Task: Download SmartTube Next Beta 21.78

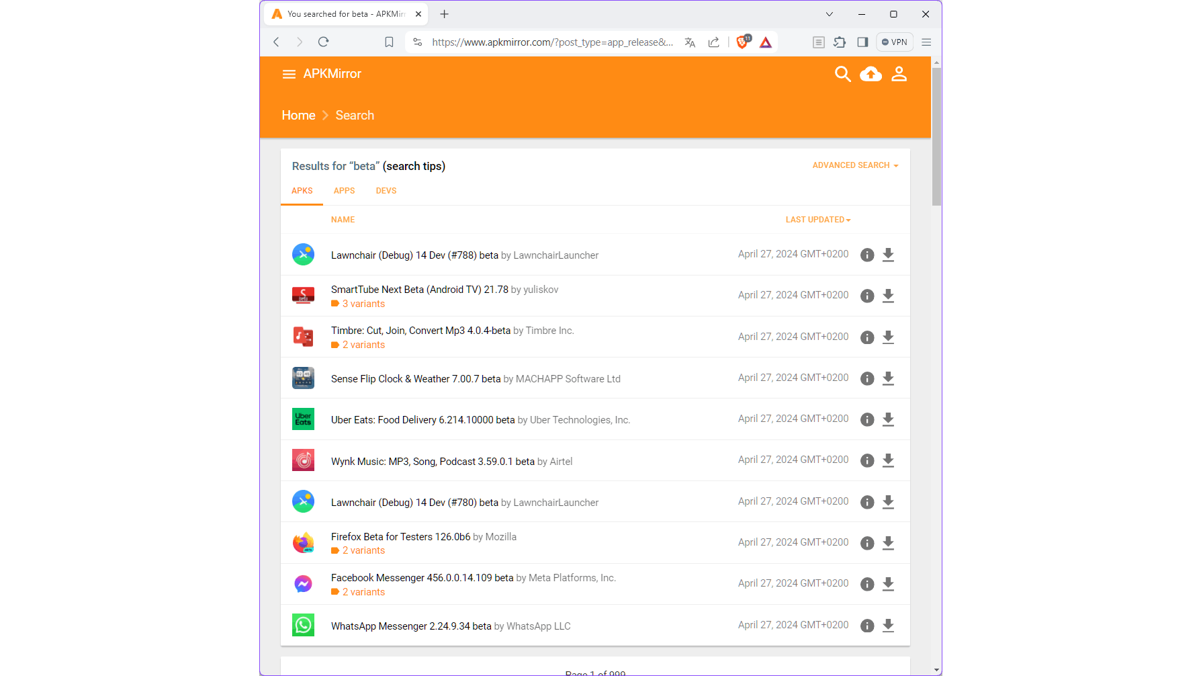Action: [888, 296]
